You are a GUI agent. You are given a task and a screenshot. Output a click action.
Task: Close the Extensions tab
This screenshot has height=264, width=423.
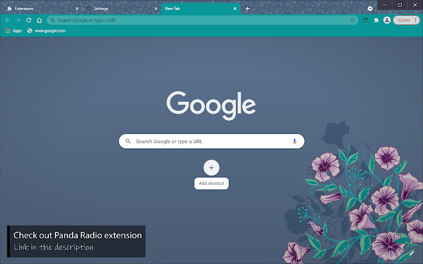[77, 9]
